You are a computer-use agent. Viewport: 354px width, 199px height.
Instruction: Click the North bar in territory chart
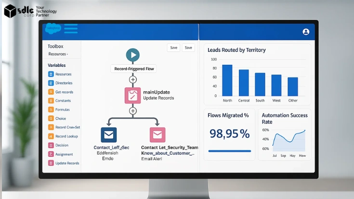pos(227,81)
